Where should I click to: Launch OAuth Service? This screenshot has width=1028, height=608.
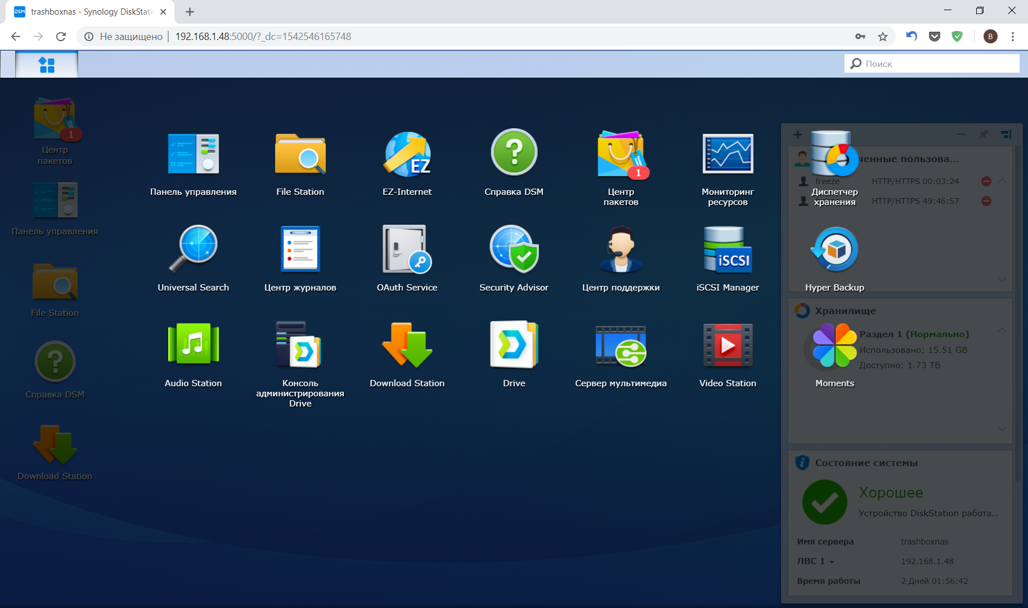tap(407, 259)
